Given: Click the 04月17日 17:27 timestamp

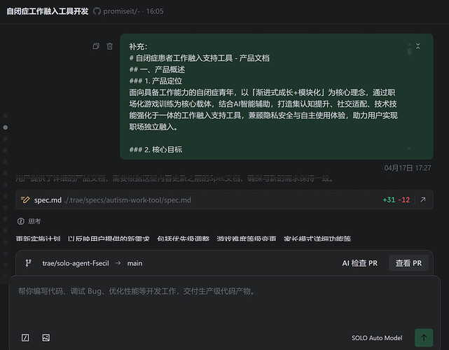Looking at the screenshot, I should pos(408,168).
